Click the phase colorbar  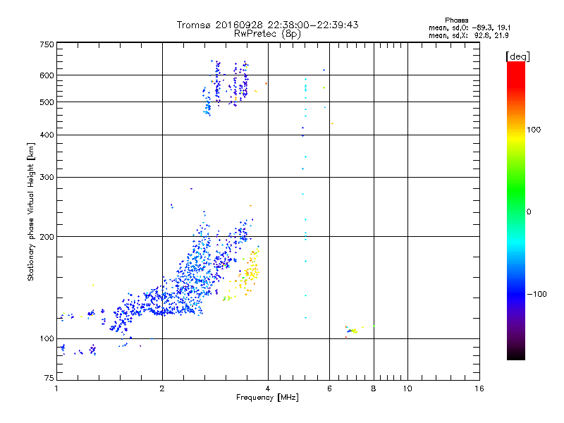(x=516, y=210)
